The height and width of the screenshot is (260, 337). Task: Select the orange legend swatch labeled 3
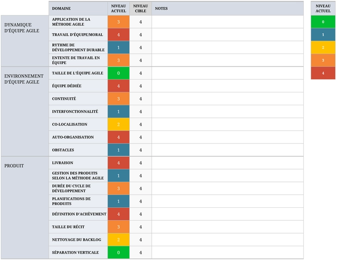point(323,60)
